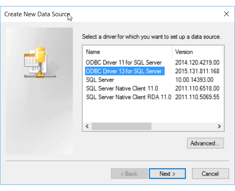Select ODBC Driver 13 for SQL Server
235x191 pixels.
coord(125,71)
